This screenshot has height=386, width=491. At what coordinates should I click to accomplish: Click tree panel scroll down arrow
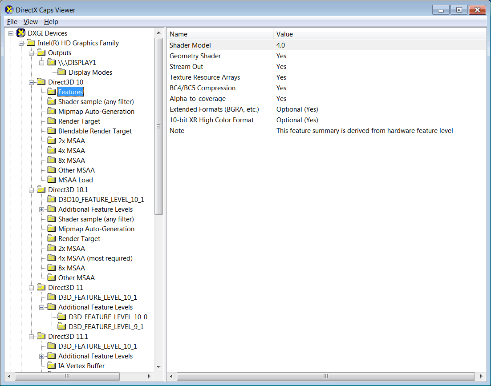(158, 366)
